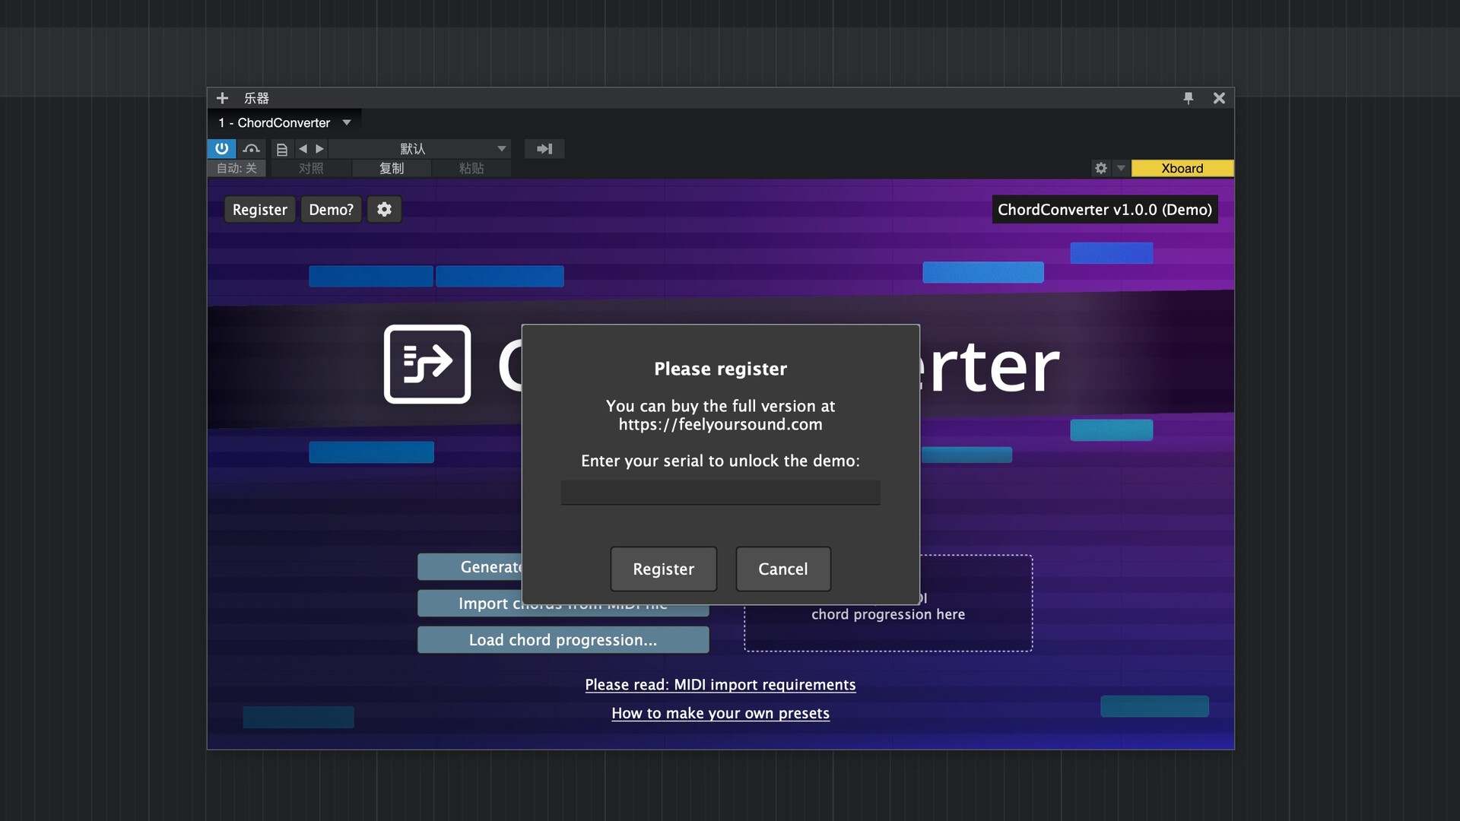Click the Generate button
The height and width of the screenshot is (821, 1460).
click(470, 567)
